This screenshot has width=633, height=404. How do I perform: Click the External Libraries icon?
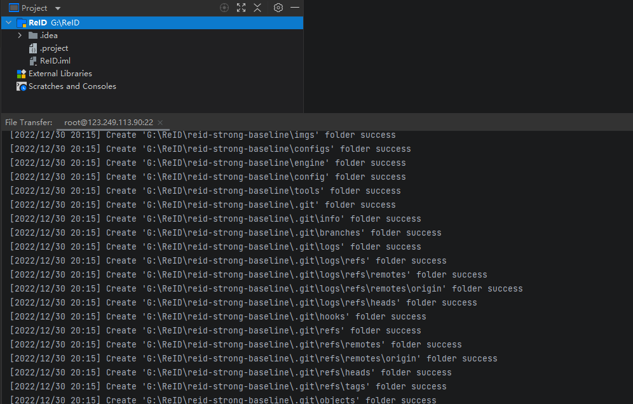pyautogui.click(x=22, y=74)
